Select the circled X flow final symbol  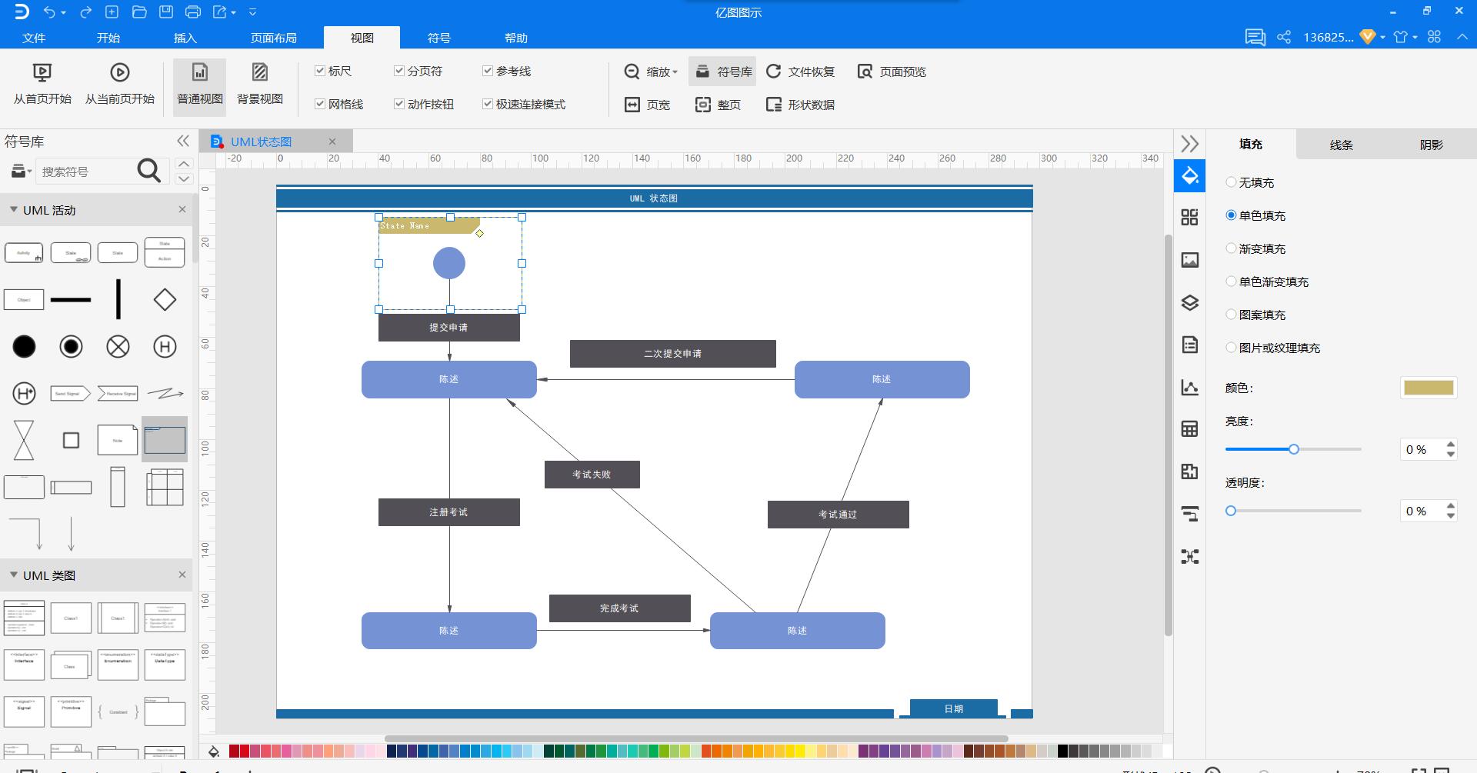118,347
